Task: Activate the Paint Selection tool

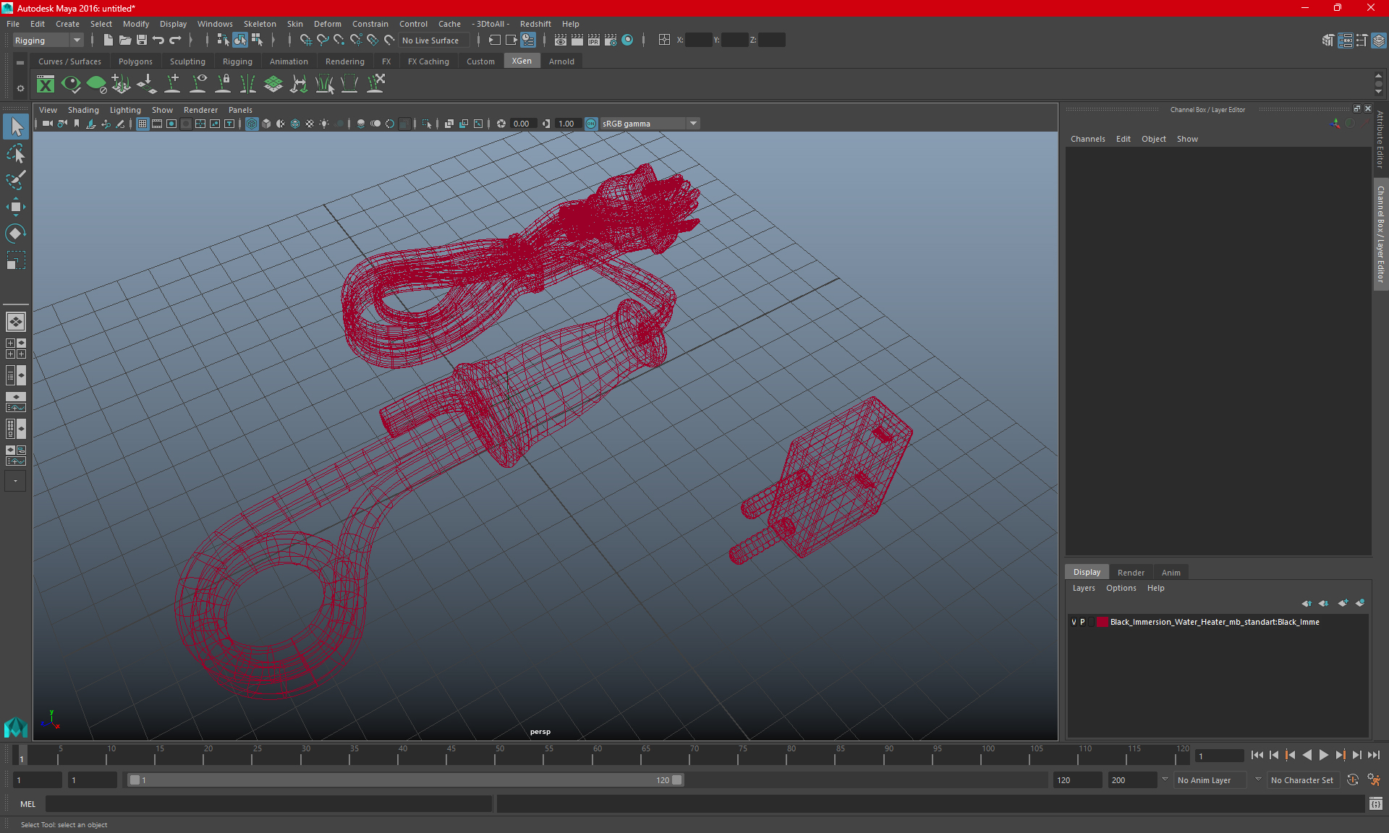Action: point(16,180)
